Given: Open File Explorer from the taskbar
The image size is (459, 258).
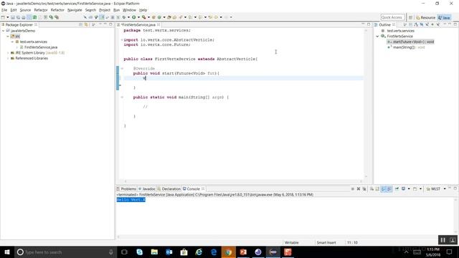Looking at the screenshot, I should 154,252.
